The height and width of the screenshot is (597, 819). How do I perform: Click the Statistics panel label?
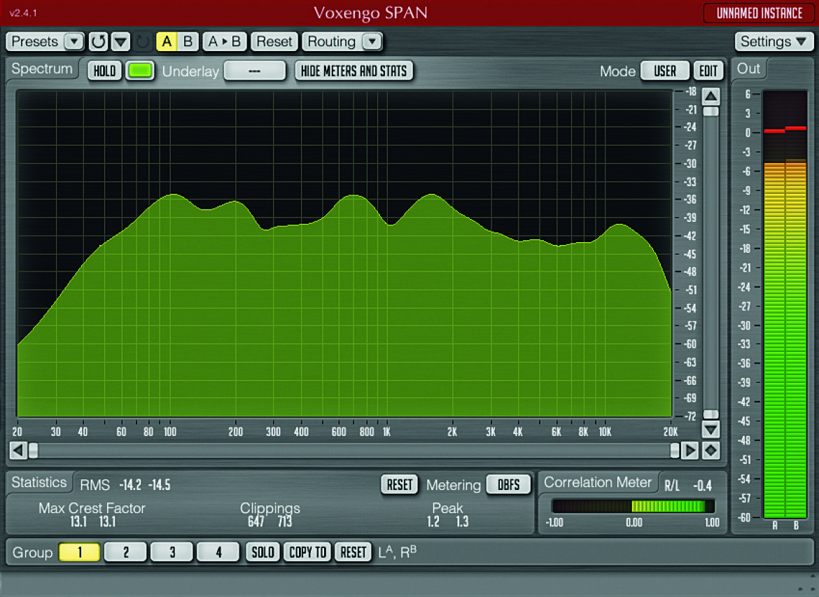pos(39,482)
